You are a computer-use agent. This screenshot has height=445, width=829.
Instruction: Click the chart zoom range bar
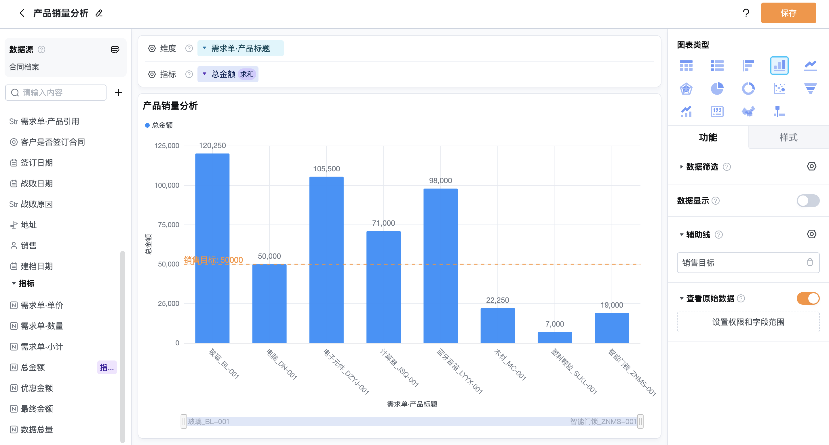tap(412, 421)
